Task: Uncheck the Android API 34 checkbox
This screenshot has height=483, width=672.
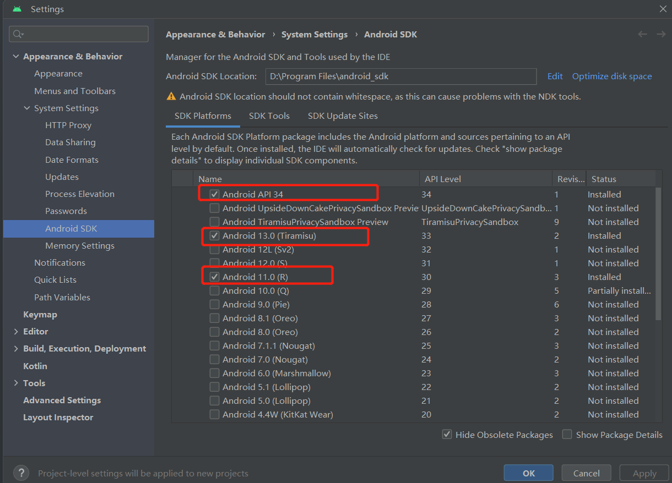Action: (214, 194)
